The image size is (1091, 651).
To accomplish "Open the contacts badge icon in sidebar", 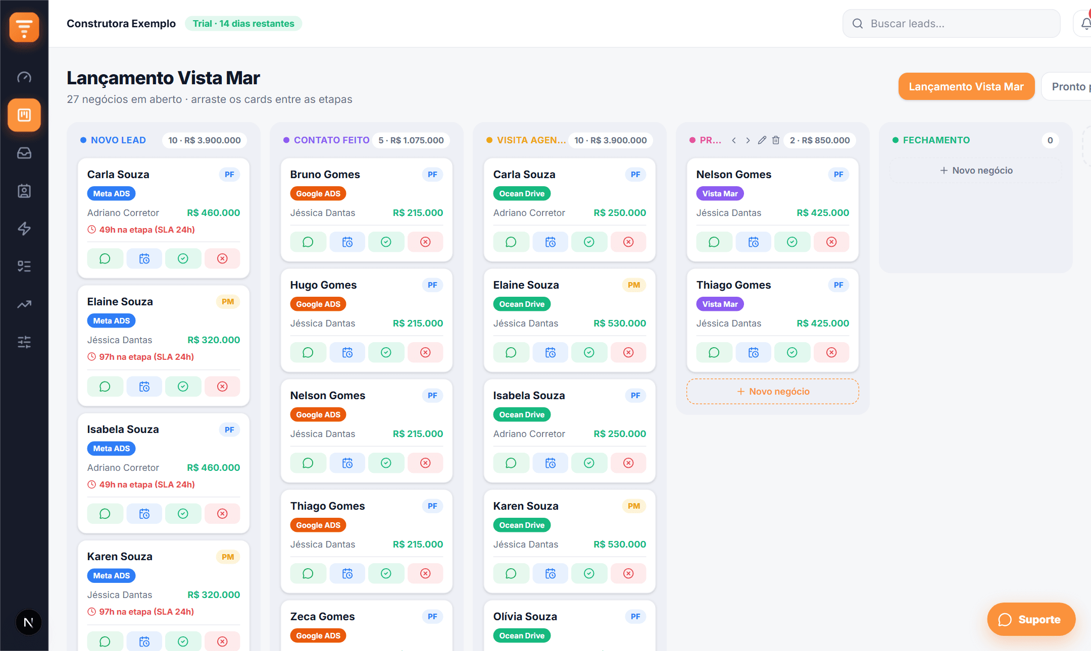I will coord(24,191).
